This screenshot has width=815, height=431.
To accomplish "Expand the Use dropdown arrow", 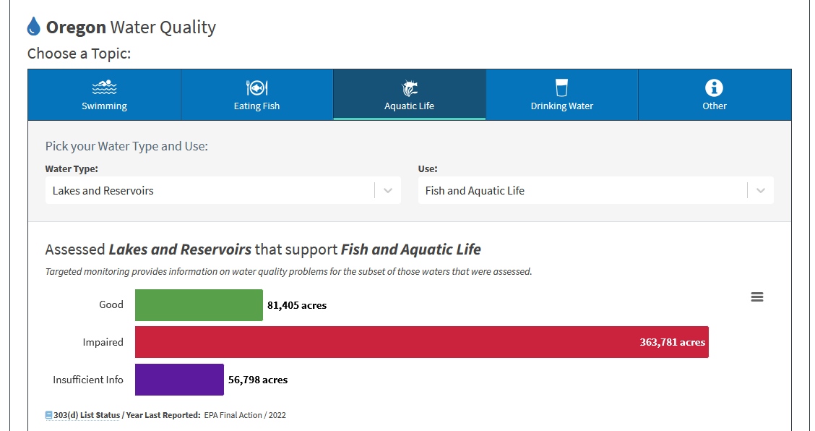I will pos(760,191).
